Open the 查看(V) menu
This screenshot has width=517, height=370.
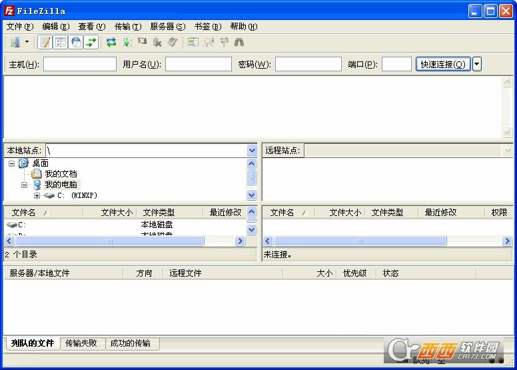tap(91, 27)
